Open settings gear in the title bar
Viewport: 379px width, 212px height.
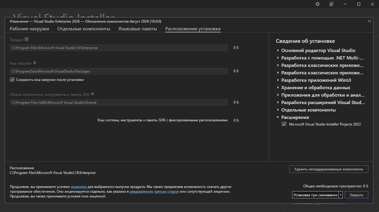click(x=318, y=4)
